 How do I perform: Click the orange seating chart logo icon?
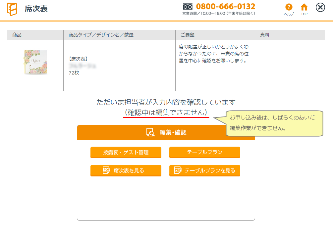pyautogui.click(x=12, y=9)
